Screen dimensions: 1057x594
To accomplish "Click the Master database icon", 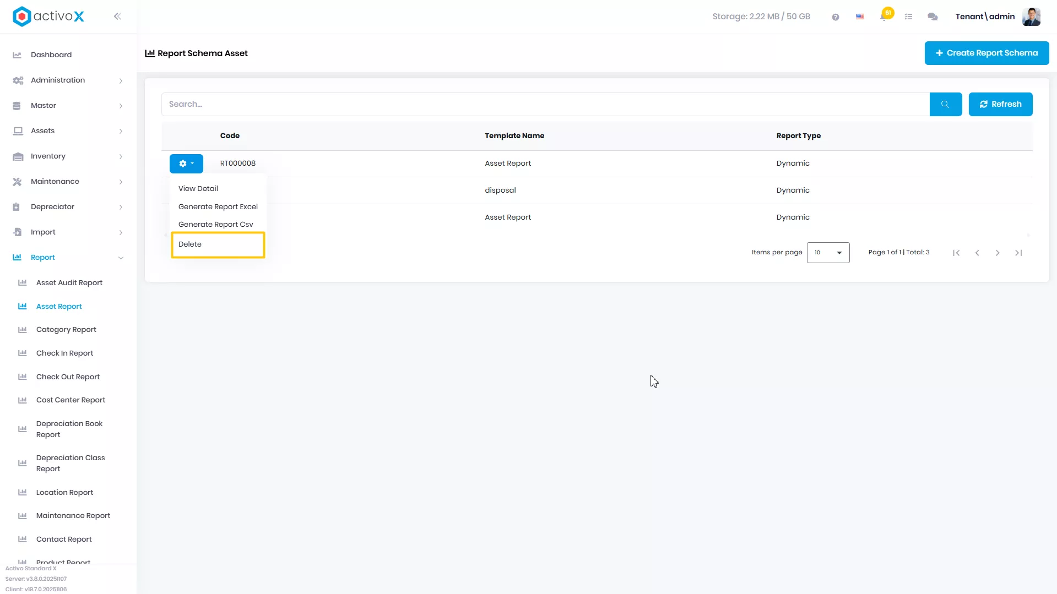I will pyautogui.click(x=17, y=106).
